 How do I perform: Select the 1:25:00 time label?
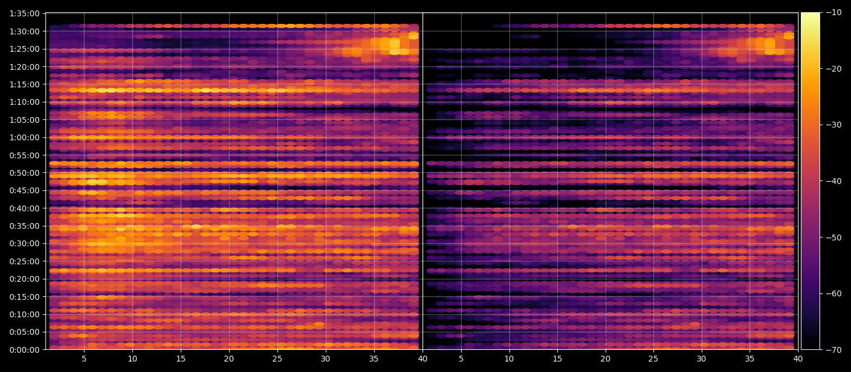tap(24, 49)
